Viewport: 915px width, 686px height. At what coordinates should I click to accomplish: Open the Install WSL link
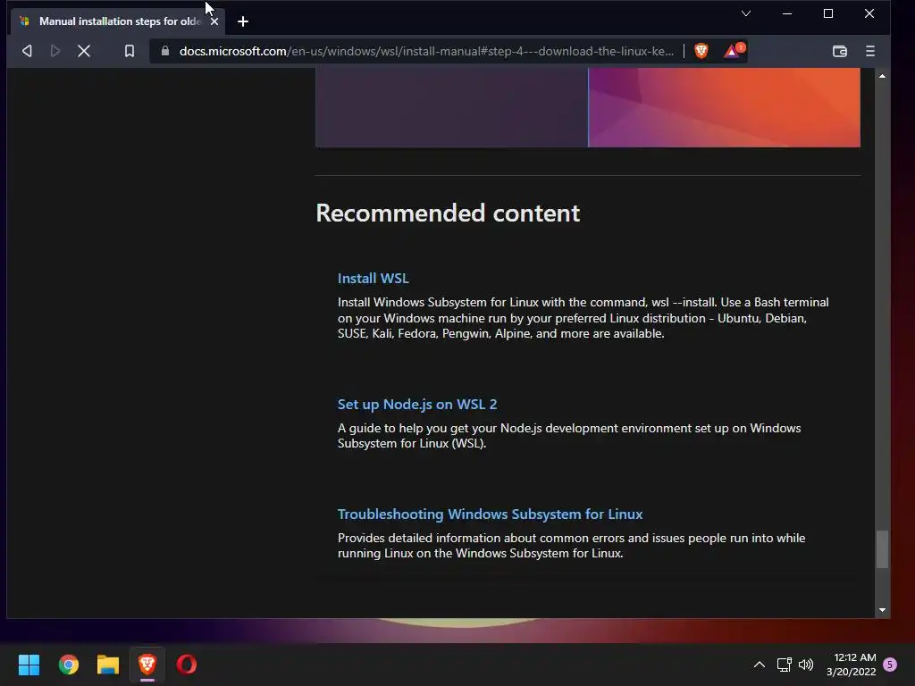click(373, 279)
